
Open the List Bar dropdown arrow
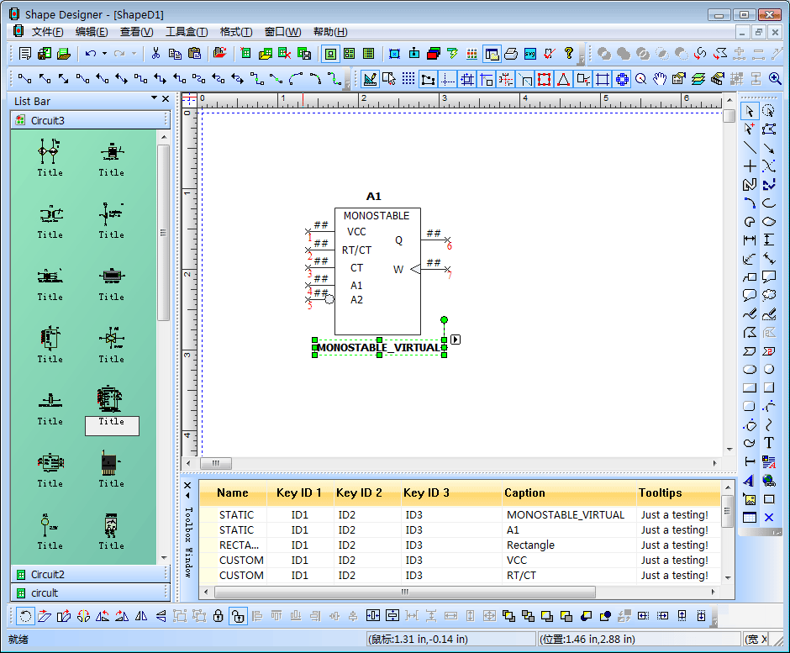click(x=154, y=99)
